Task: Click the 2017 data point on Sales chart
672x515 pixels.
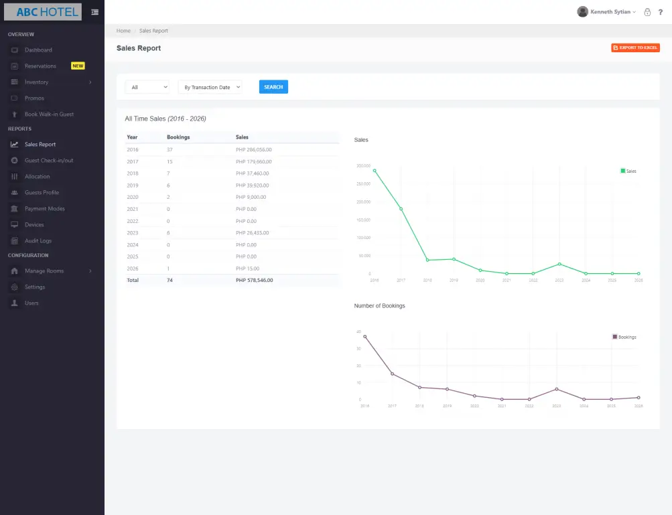Action: pyautogui.click(x=401, y=209)
